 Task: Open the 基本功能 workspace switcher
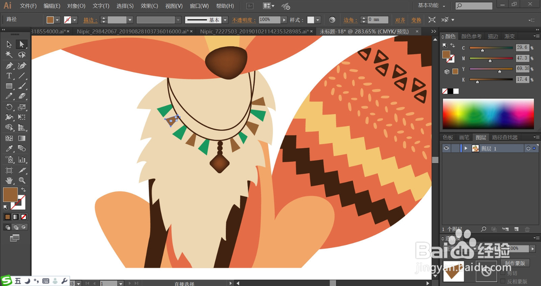click(431, 5)
